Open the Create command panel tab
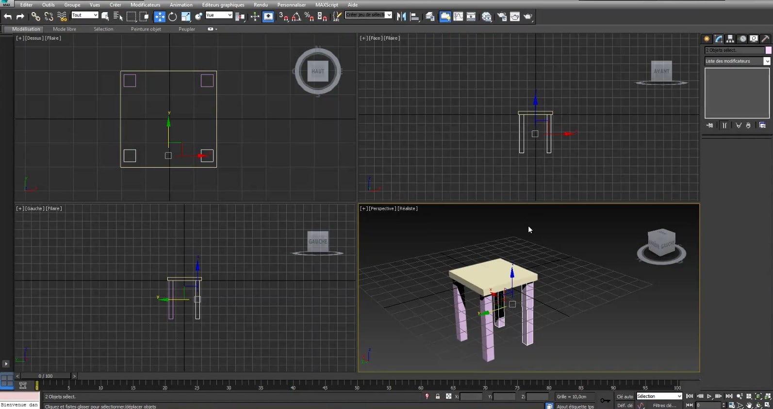Screen dimensions: 773x409 point(707,39)
